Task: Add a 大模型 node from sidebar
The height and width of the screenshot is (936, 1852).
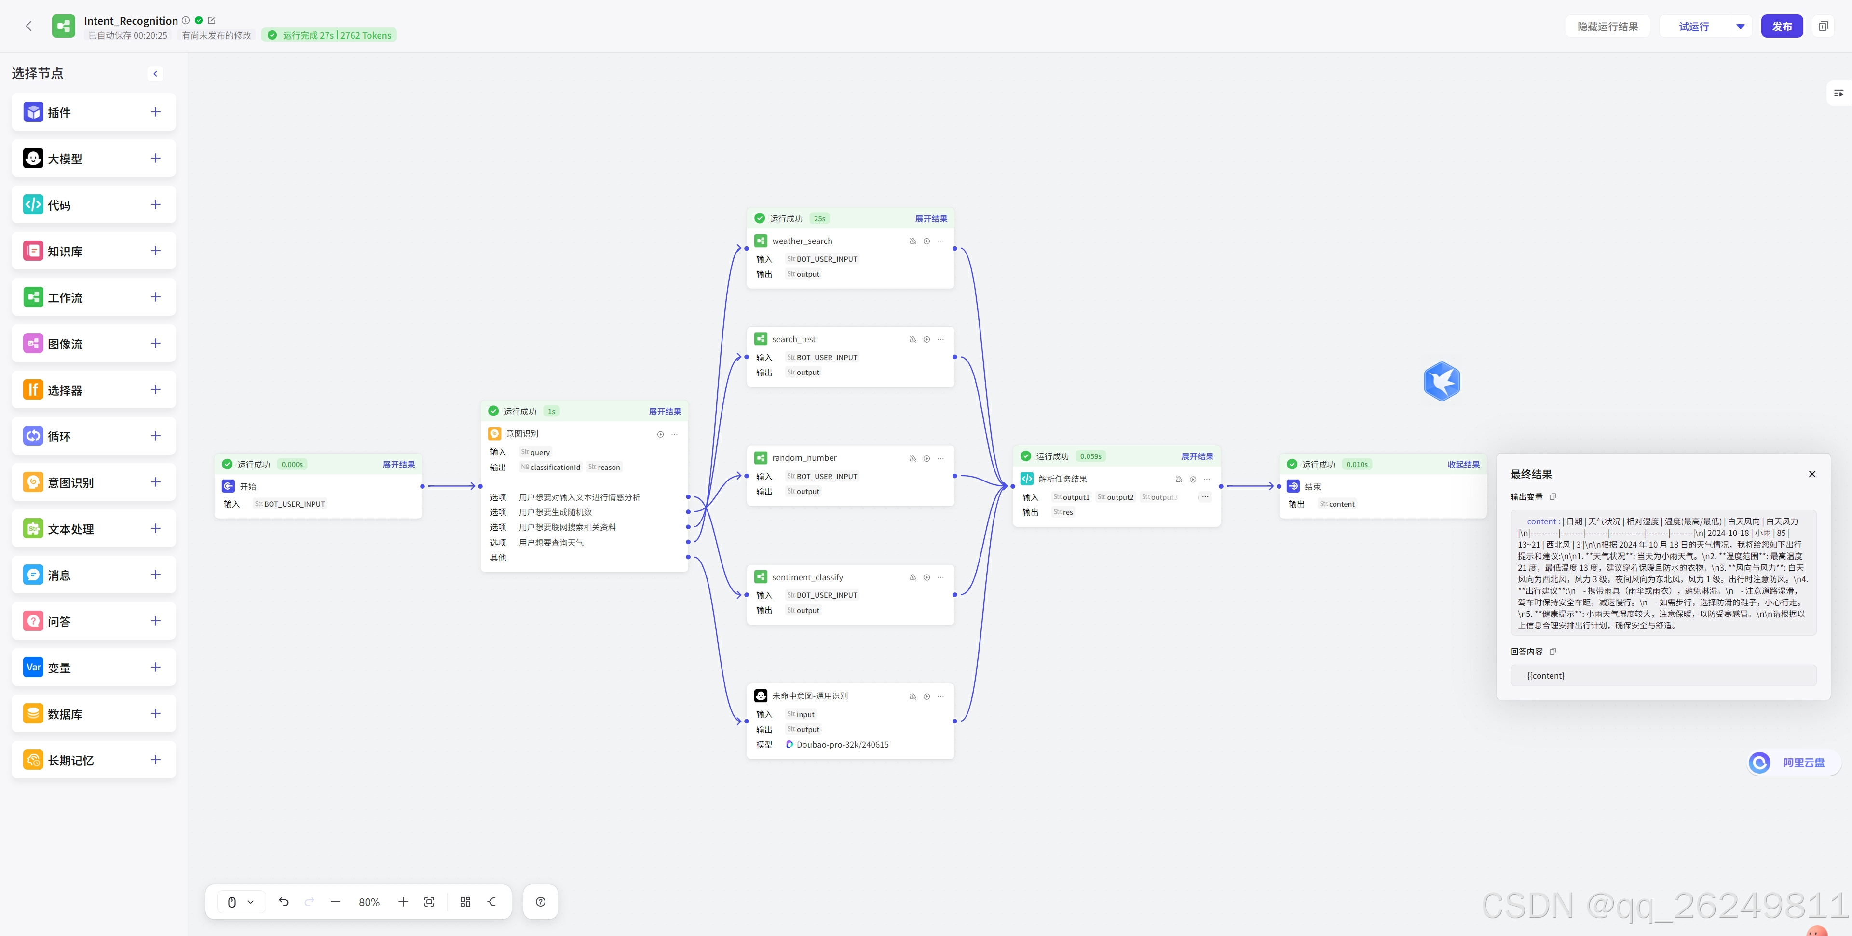Action: [155, 158]
